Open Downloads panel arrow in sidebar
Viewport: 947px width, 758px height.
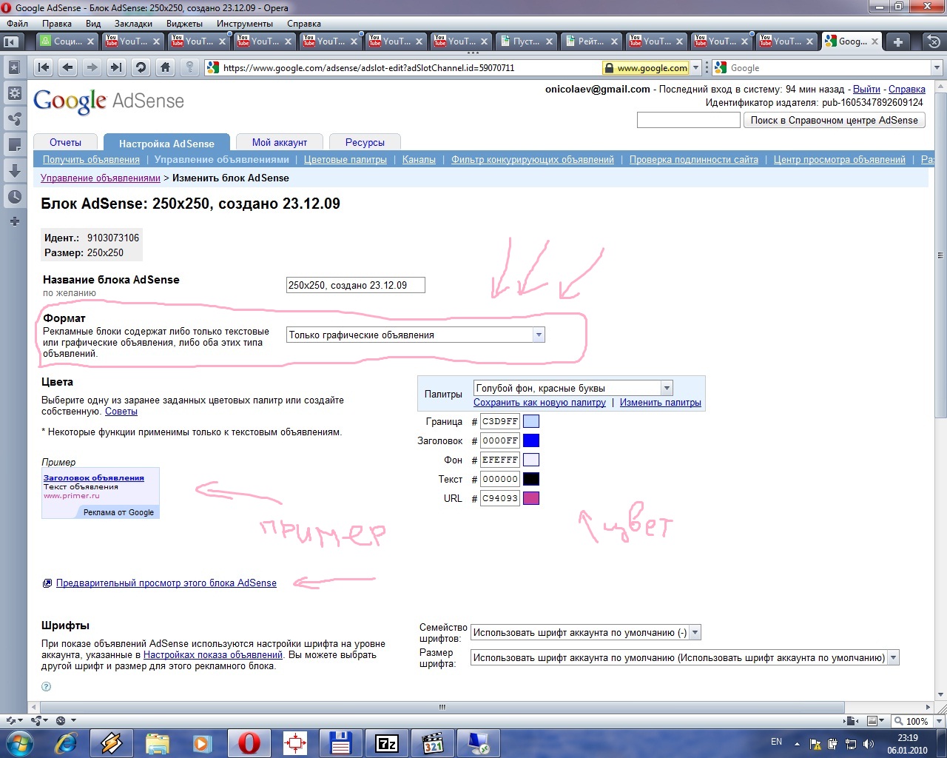click(14, 170)
